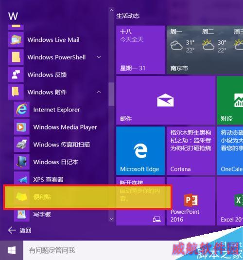The height and width of the screenshot is (260, 243).
Task: Open the Microsoft Edge tile
Action: point(140,151)
